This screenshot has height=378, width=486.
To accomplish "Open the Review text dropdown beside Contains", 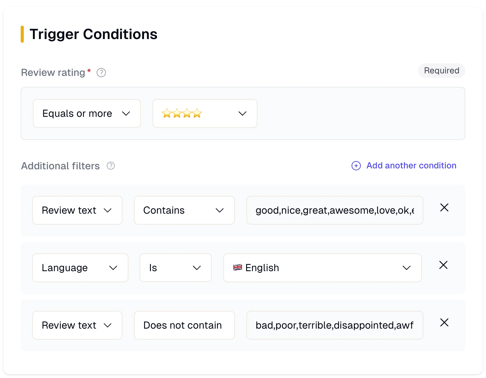I will click(x=77, y=210).
